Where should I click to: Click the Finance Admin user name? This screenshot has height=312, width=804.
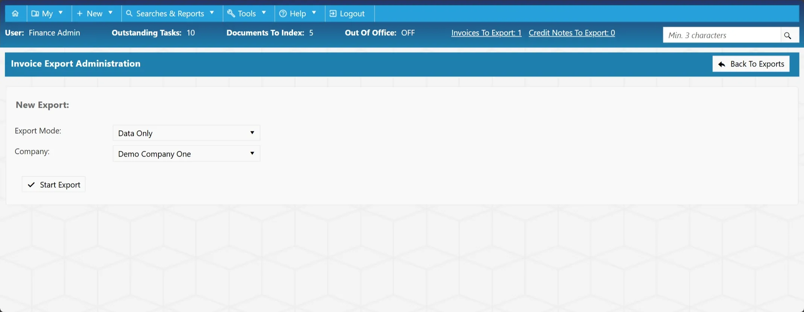(55, 33)
